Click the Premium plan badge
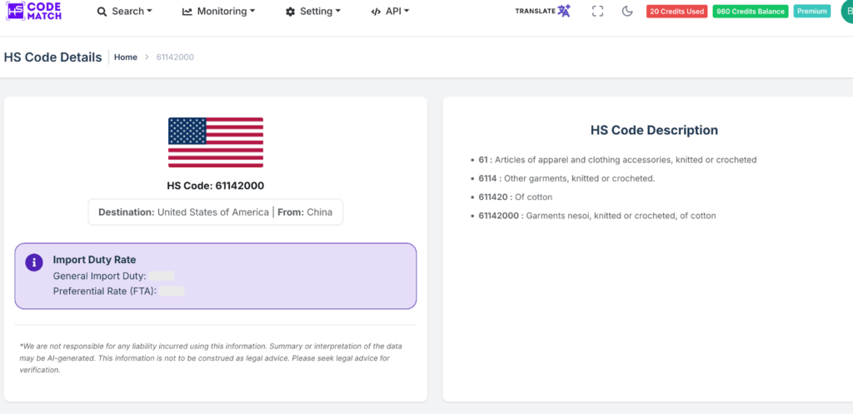The height and width of the screenshot is (414, 853). coord(811,12)
